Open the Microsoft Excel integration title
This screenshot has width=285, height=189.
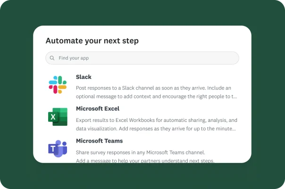pos(98,109)
